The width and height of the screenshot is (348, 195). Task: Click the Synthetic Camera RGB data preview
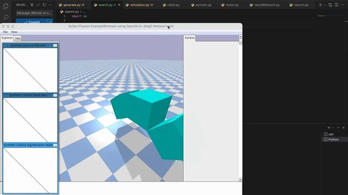tap(30, 70)
